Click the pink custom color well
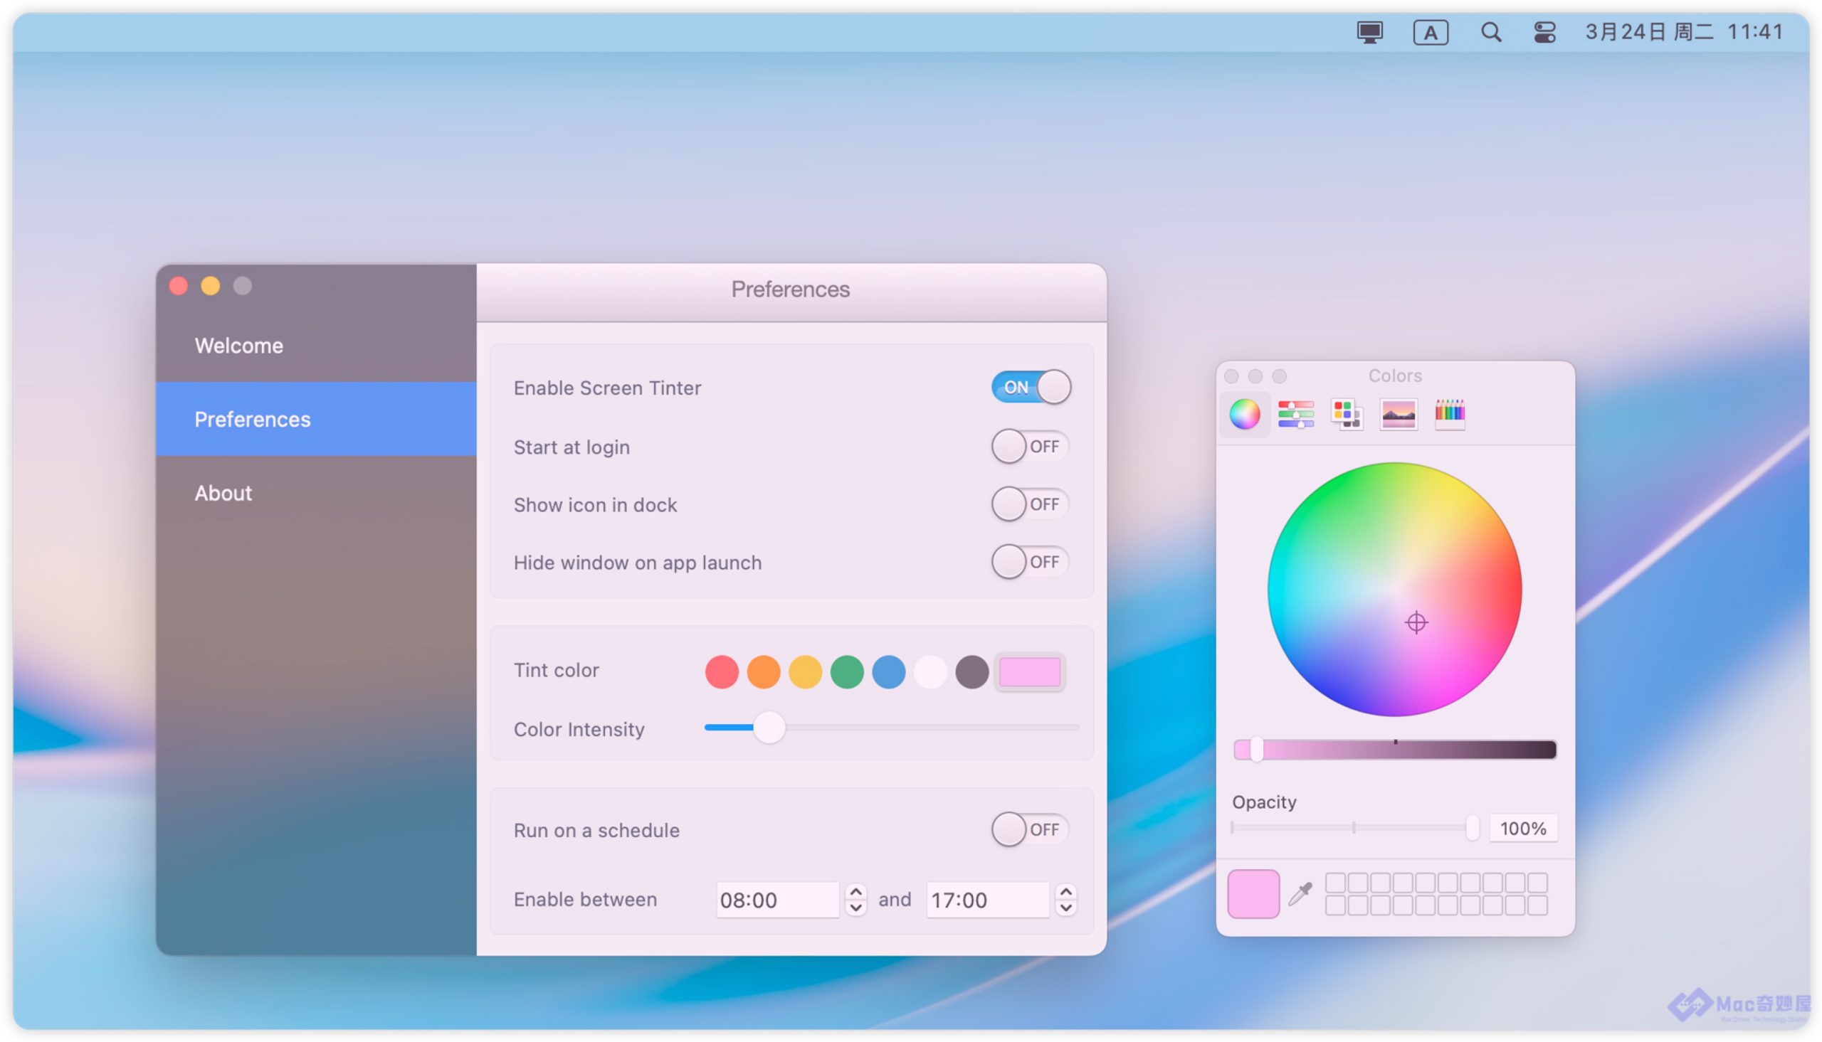Screen dimensions: 1822x1042 [x=1029, y=672]
